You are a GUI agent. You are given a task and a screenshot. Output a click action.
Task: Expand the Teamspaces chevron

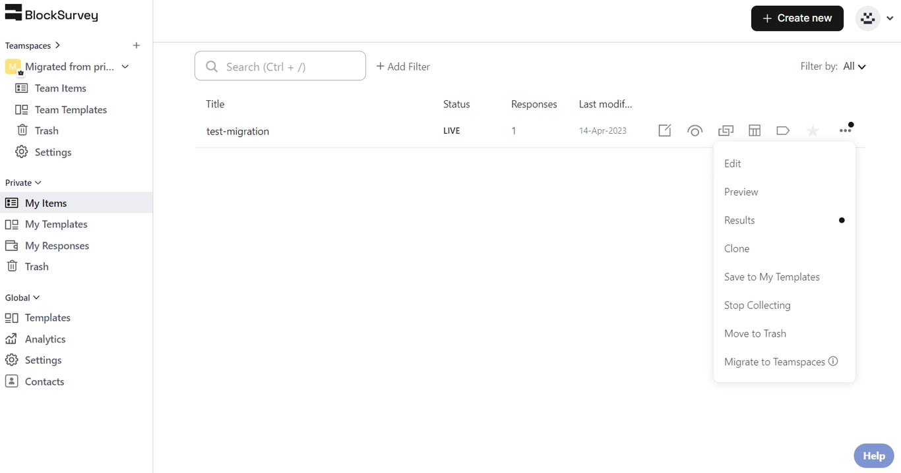click(x=58, y=45)
